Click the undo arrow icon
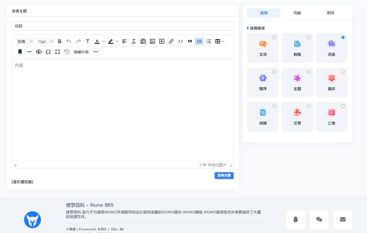Screen dimensions: 367x233 69,41
